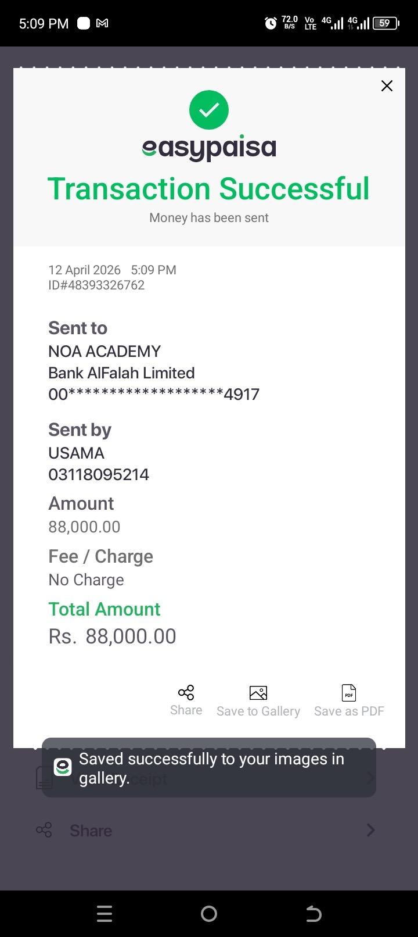Tap the Save as PDF document icon
This screenshot has width=418, height=937.
(x=349, y=693)
